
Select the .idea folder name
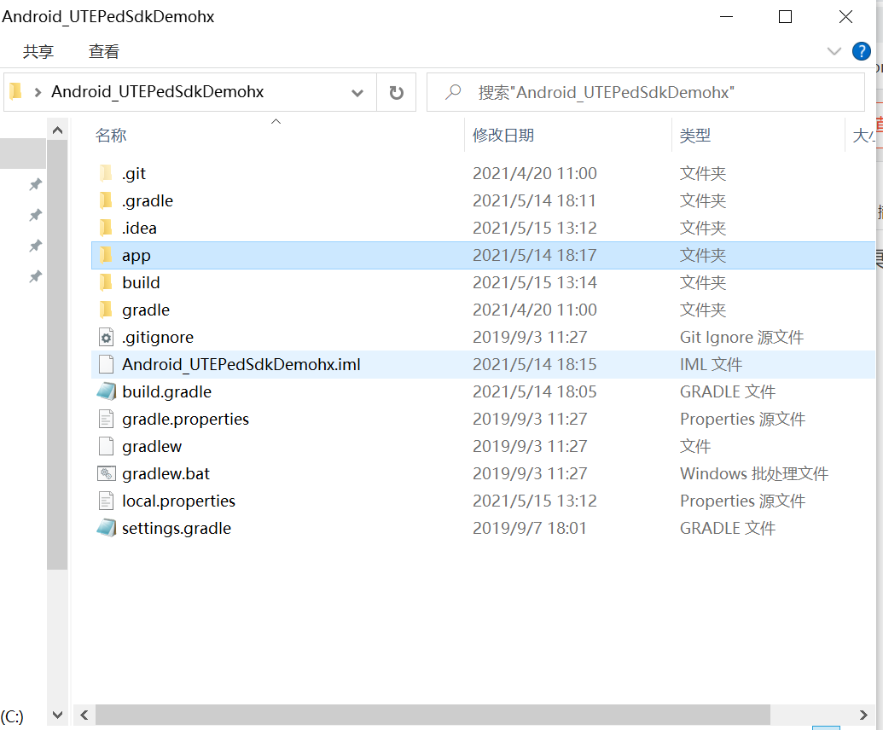click(x=139, y=228)
